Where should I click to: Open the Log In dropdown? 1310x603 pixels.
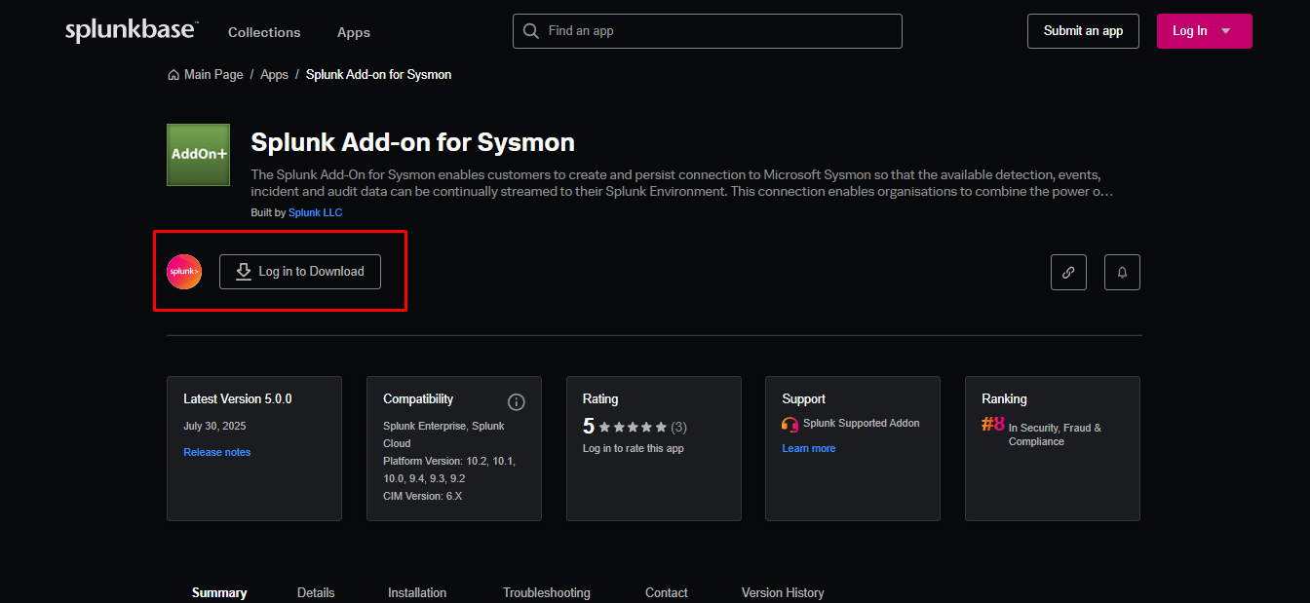[1204, 31]
